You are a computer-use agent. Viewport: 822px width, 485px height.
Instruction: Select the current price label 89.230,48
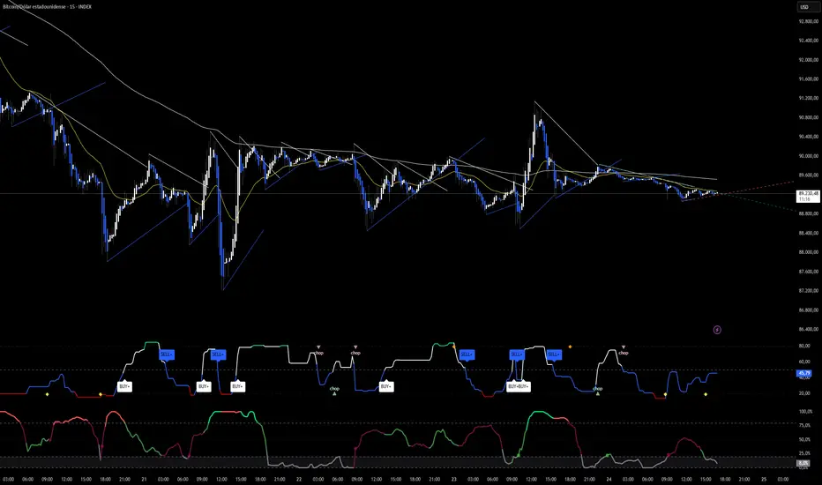click(x=808, y=196)
